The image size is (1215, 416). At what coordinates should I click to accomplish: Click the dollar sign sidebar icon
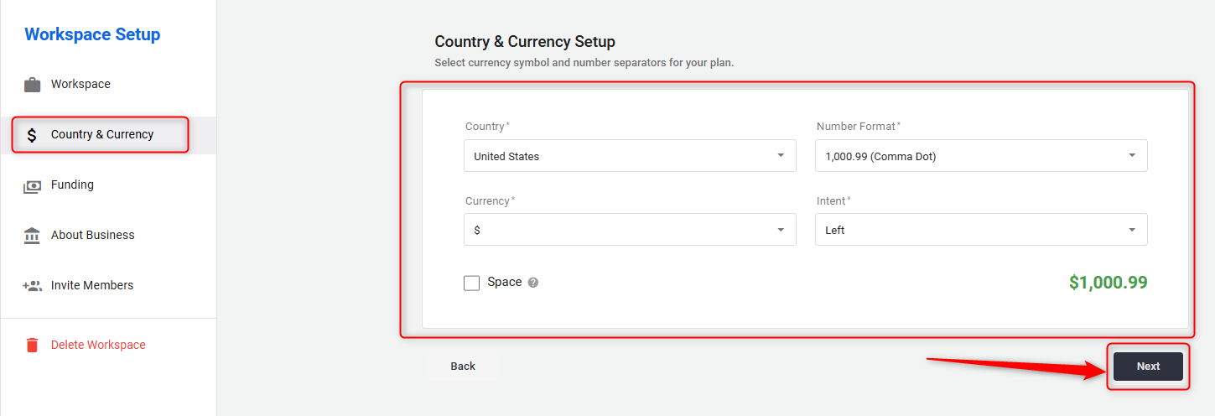[x=32, y=135]
